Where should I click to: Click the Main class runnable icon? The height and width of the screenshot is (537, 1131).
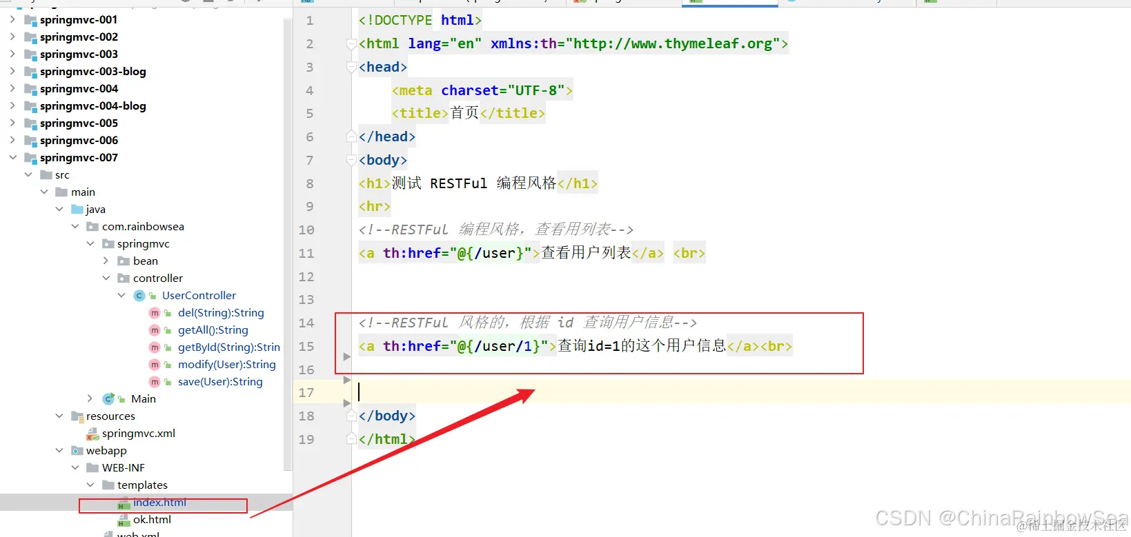(x=108, y=398)
